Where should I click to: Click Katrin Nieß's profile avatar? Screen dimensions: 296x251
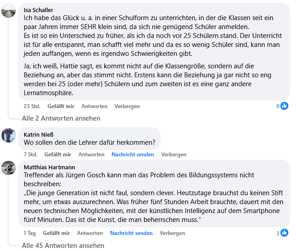(x=9, y=135)
